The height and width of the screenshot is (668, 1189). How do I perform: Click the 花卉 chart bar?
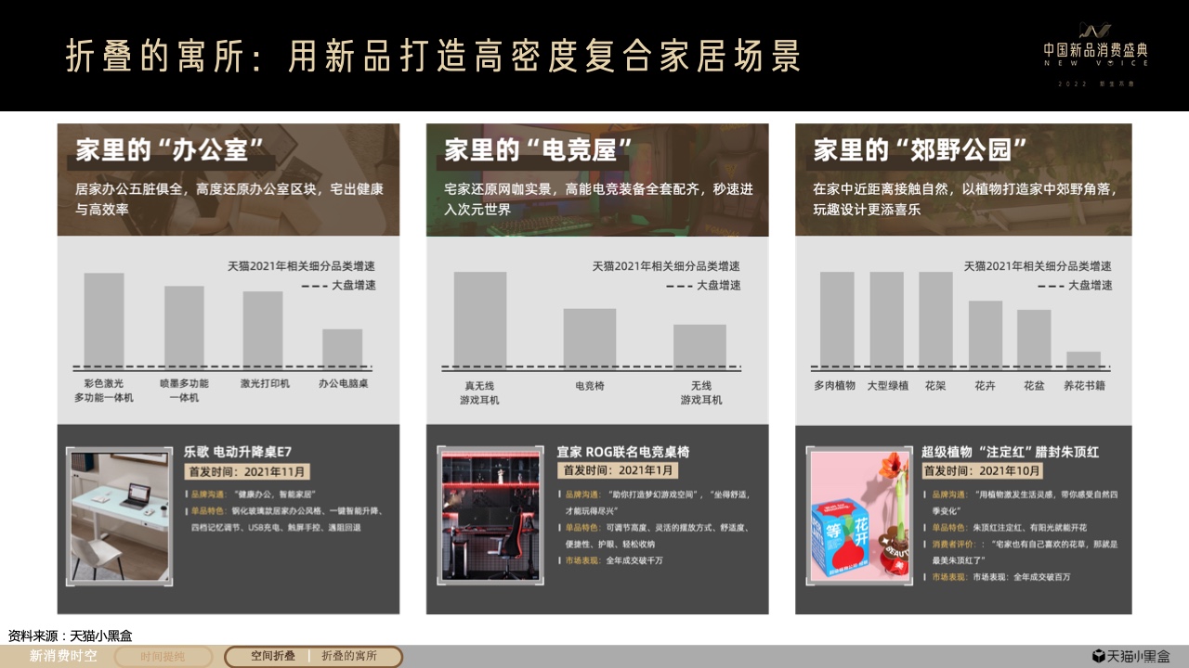(986, 334)
